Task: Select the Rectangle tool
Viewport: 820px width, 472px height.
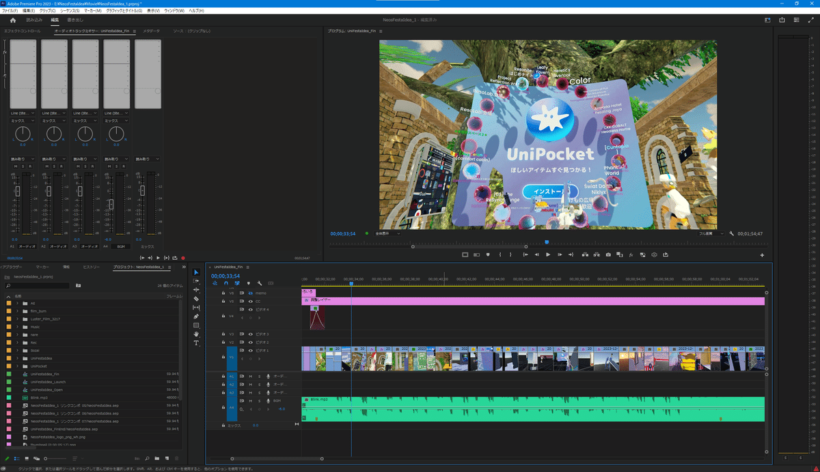Action: tap(196, 325)
